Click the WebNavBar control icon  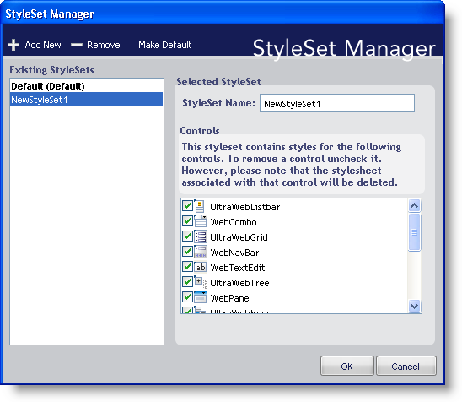point(201,252)
